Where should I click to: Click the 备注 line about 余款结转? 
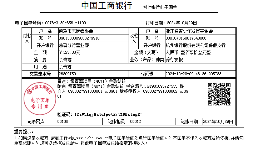pyautogui.click(x=91, y=81)
